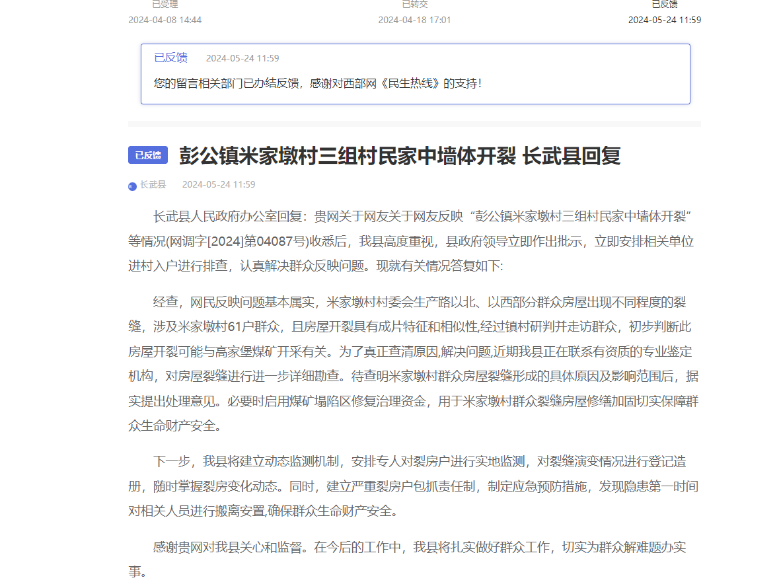This screenshot has width=779, height=586.
Task: Click the small round icon beside 长武县
Action: [x=132, y=186]
